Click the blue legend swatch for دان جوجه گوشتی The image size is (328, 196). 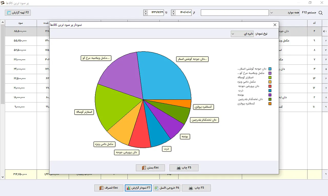[270, 69]
